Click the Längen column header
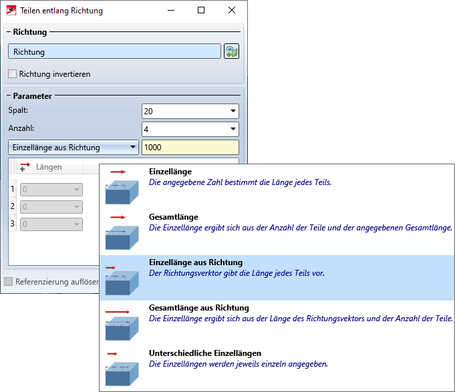455x392 pixels. tap(50, 167)
